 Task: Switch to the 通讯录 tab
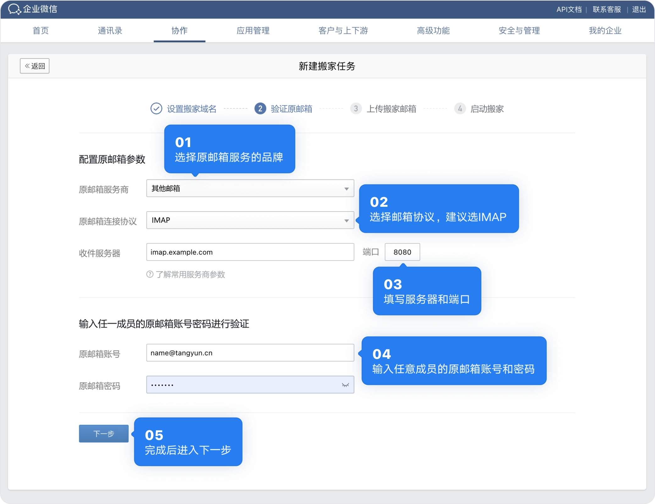click(110, 30)
